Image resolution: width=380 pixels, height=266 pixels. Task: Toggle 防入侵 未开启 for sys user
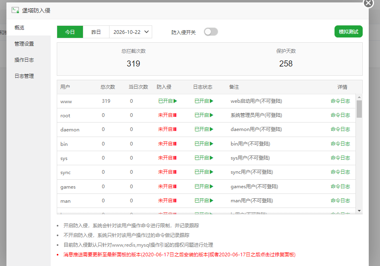(x=167, y=158)
